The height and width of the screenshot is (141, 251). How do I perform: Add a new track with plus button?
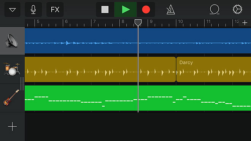click(x=12, y=127)
